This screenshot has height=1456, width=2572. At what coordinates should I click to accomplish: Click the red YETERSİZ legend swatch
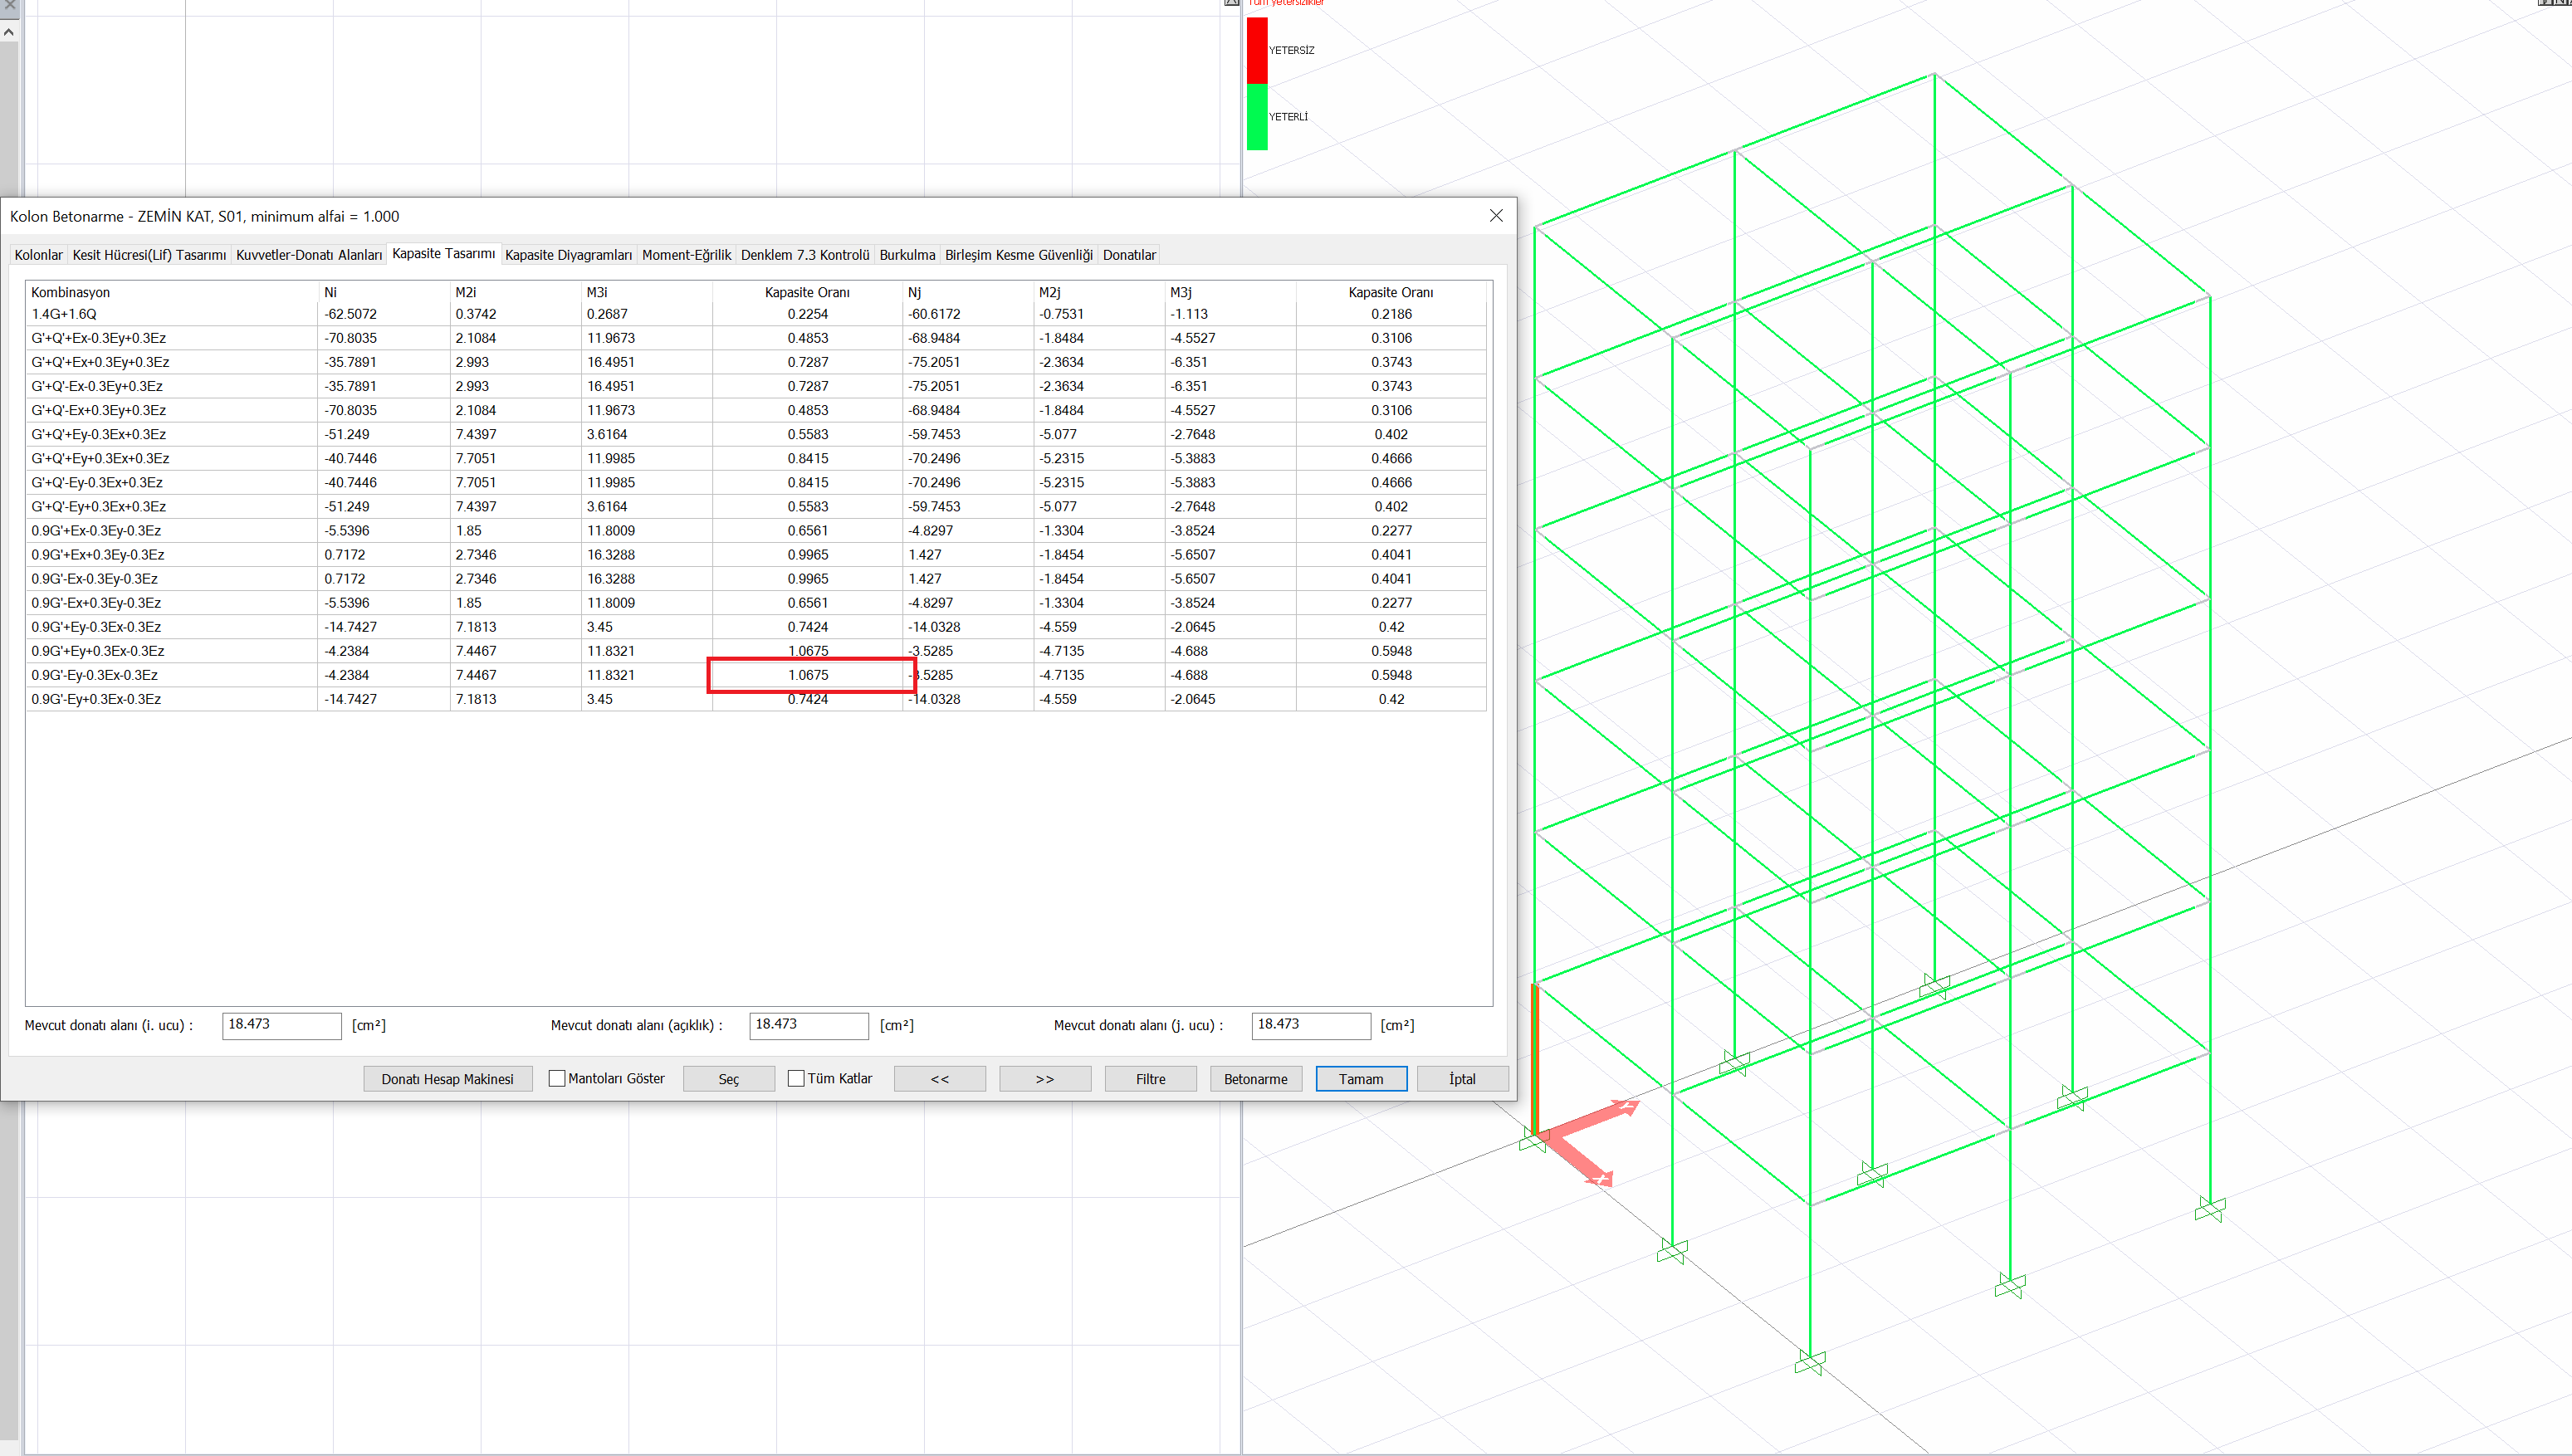[x=1257, y=50]
